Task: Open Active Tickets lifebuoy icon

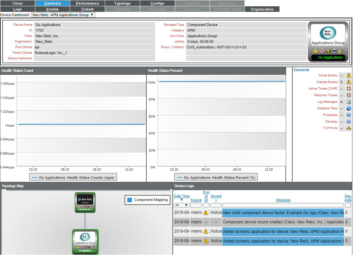Action: (348, 88)
